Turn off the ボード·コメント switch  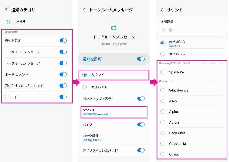(x=63, y=74)
